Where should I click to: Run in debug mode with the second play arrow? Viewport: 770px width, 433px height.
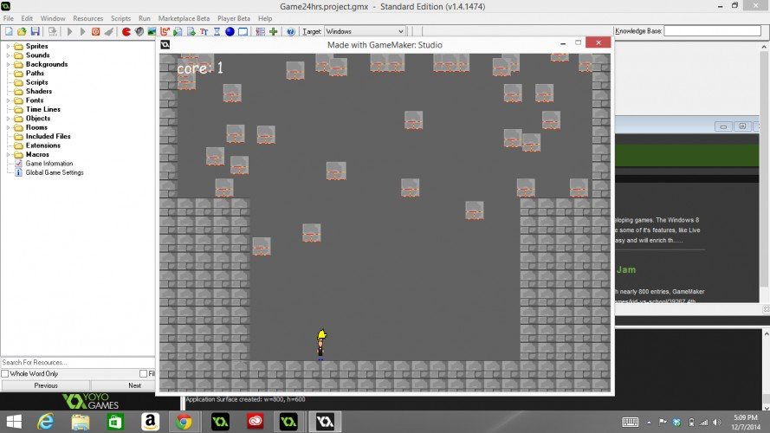click(82, 31)
